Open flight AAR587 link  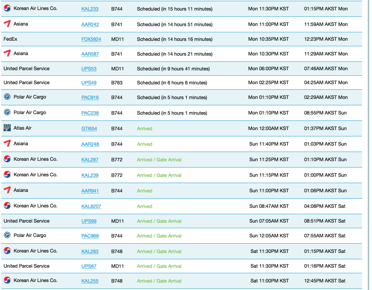[x=90, y=54]
